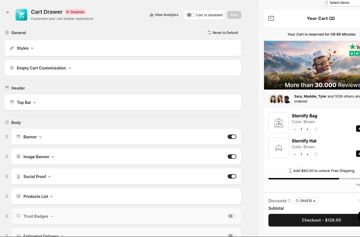Increase Sternify Hat quantity

(x=308, y=154)
